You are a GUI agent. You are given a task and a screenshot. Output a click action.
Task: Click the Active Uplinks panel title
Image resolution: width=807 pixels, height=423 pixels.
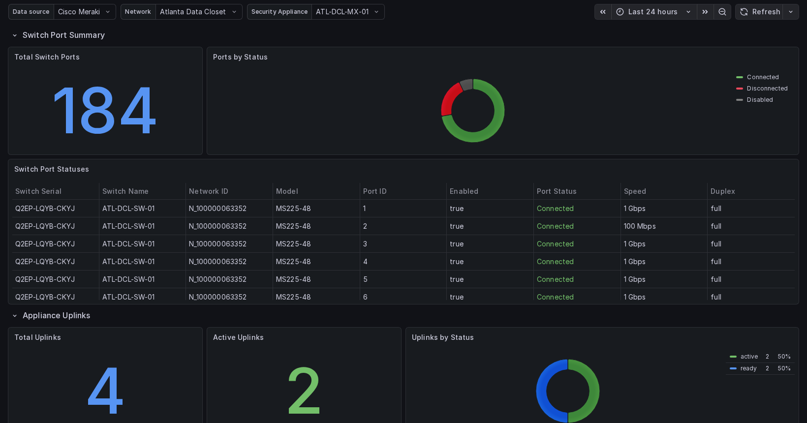click(238, 337)
